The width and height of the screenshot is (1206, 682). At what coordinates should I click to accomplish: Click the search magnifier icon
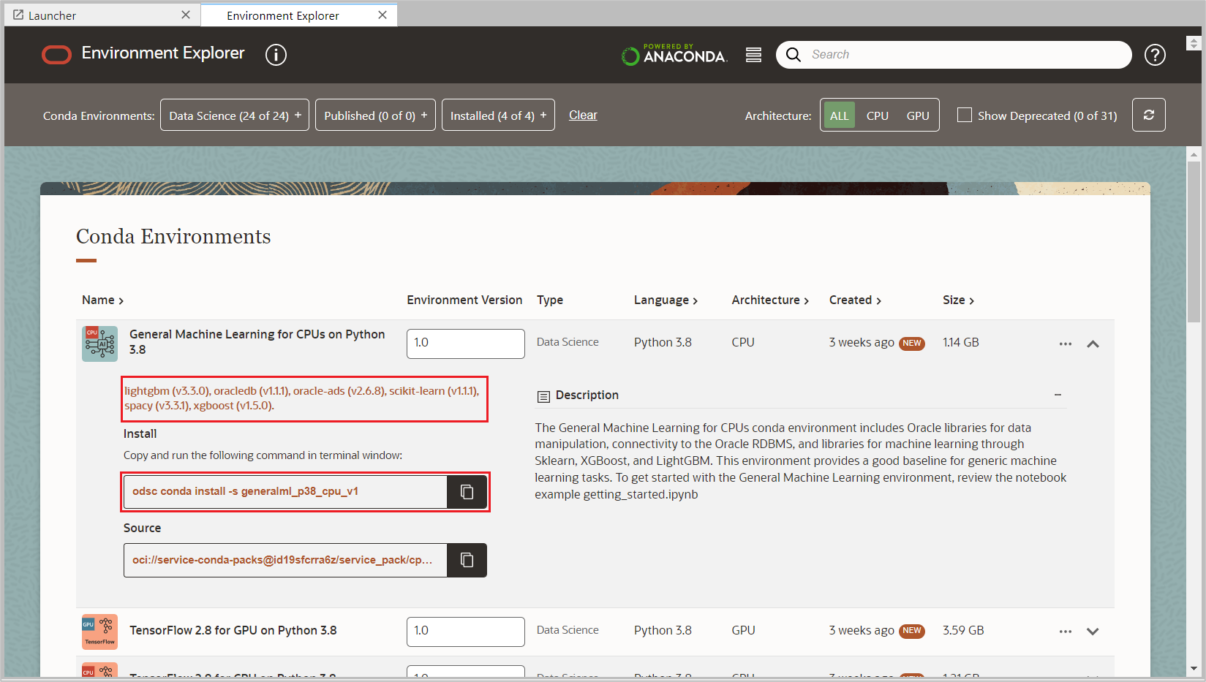(794, 55)
